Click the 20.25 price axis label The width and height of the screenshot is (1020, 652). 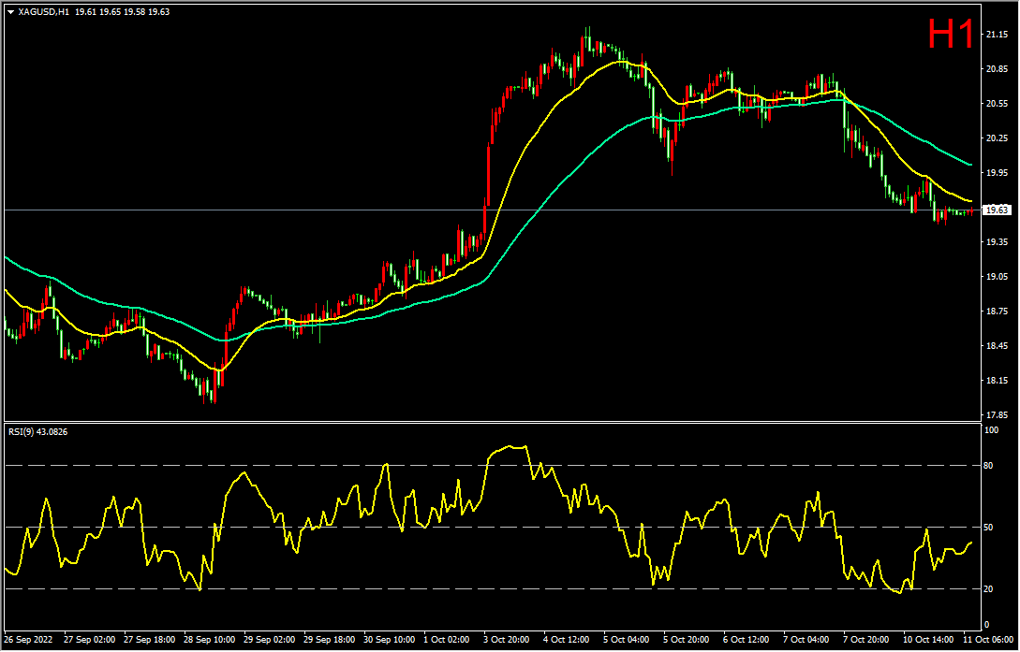(998, 138)
